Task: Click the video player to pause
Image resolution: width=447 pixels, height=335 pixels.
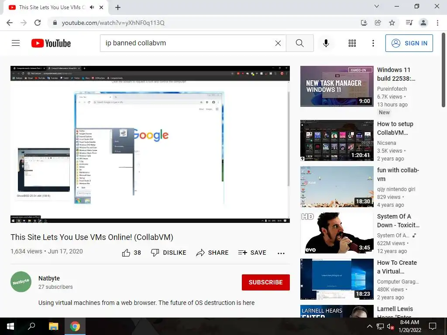Action: point(150,144)
